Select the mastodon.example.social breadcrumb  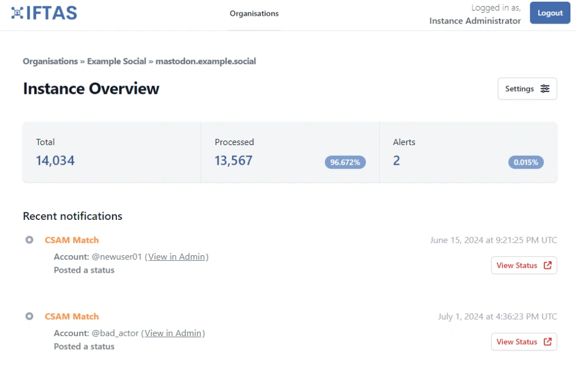pos(206,61)
